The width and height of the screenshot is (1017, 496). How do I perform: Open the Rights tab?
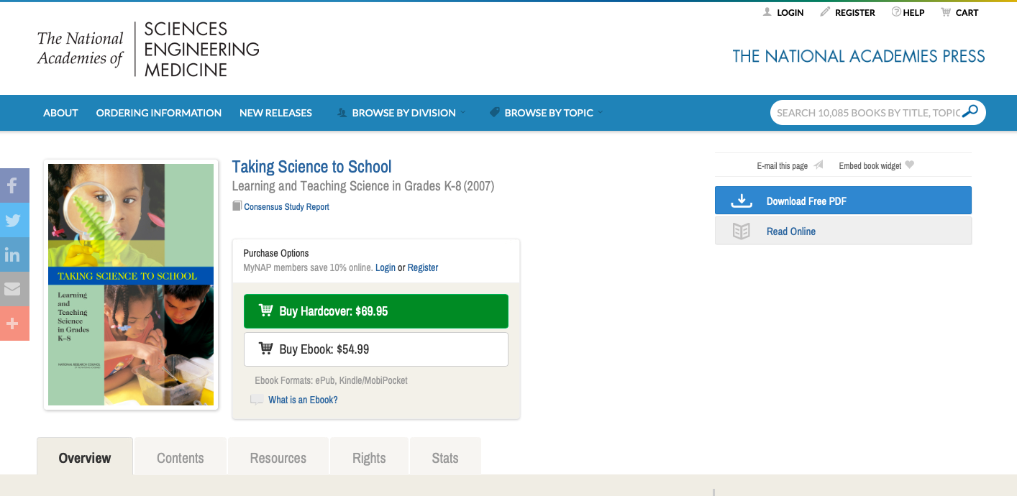coord(369,456)
